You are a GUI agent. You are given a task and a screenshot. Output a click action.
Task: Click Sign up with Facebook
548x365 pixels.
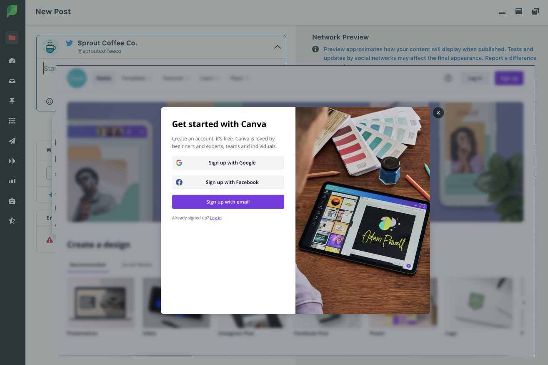(228, 182)
